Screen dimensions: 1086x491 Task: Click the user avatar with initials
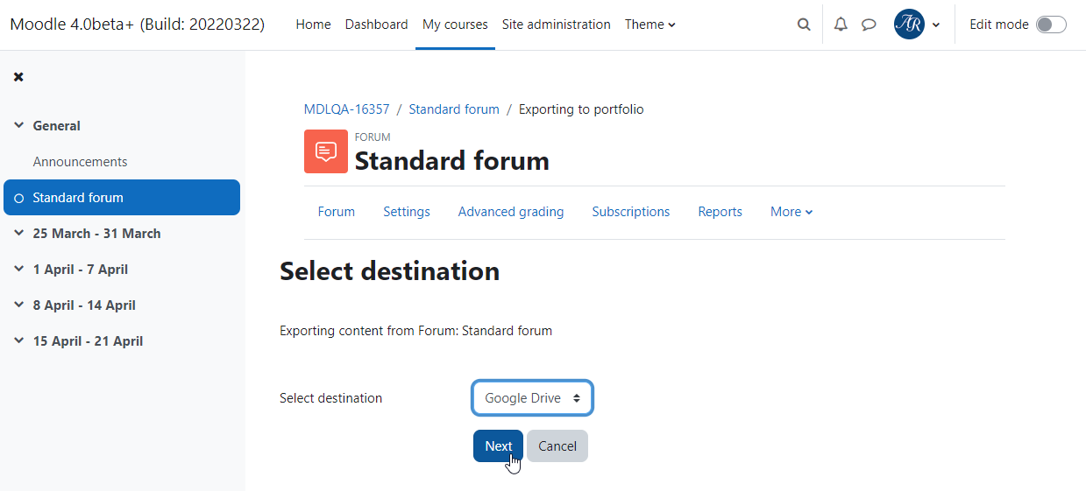point(909,25)
